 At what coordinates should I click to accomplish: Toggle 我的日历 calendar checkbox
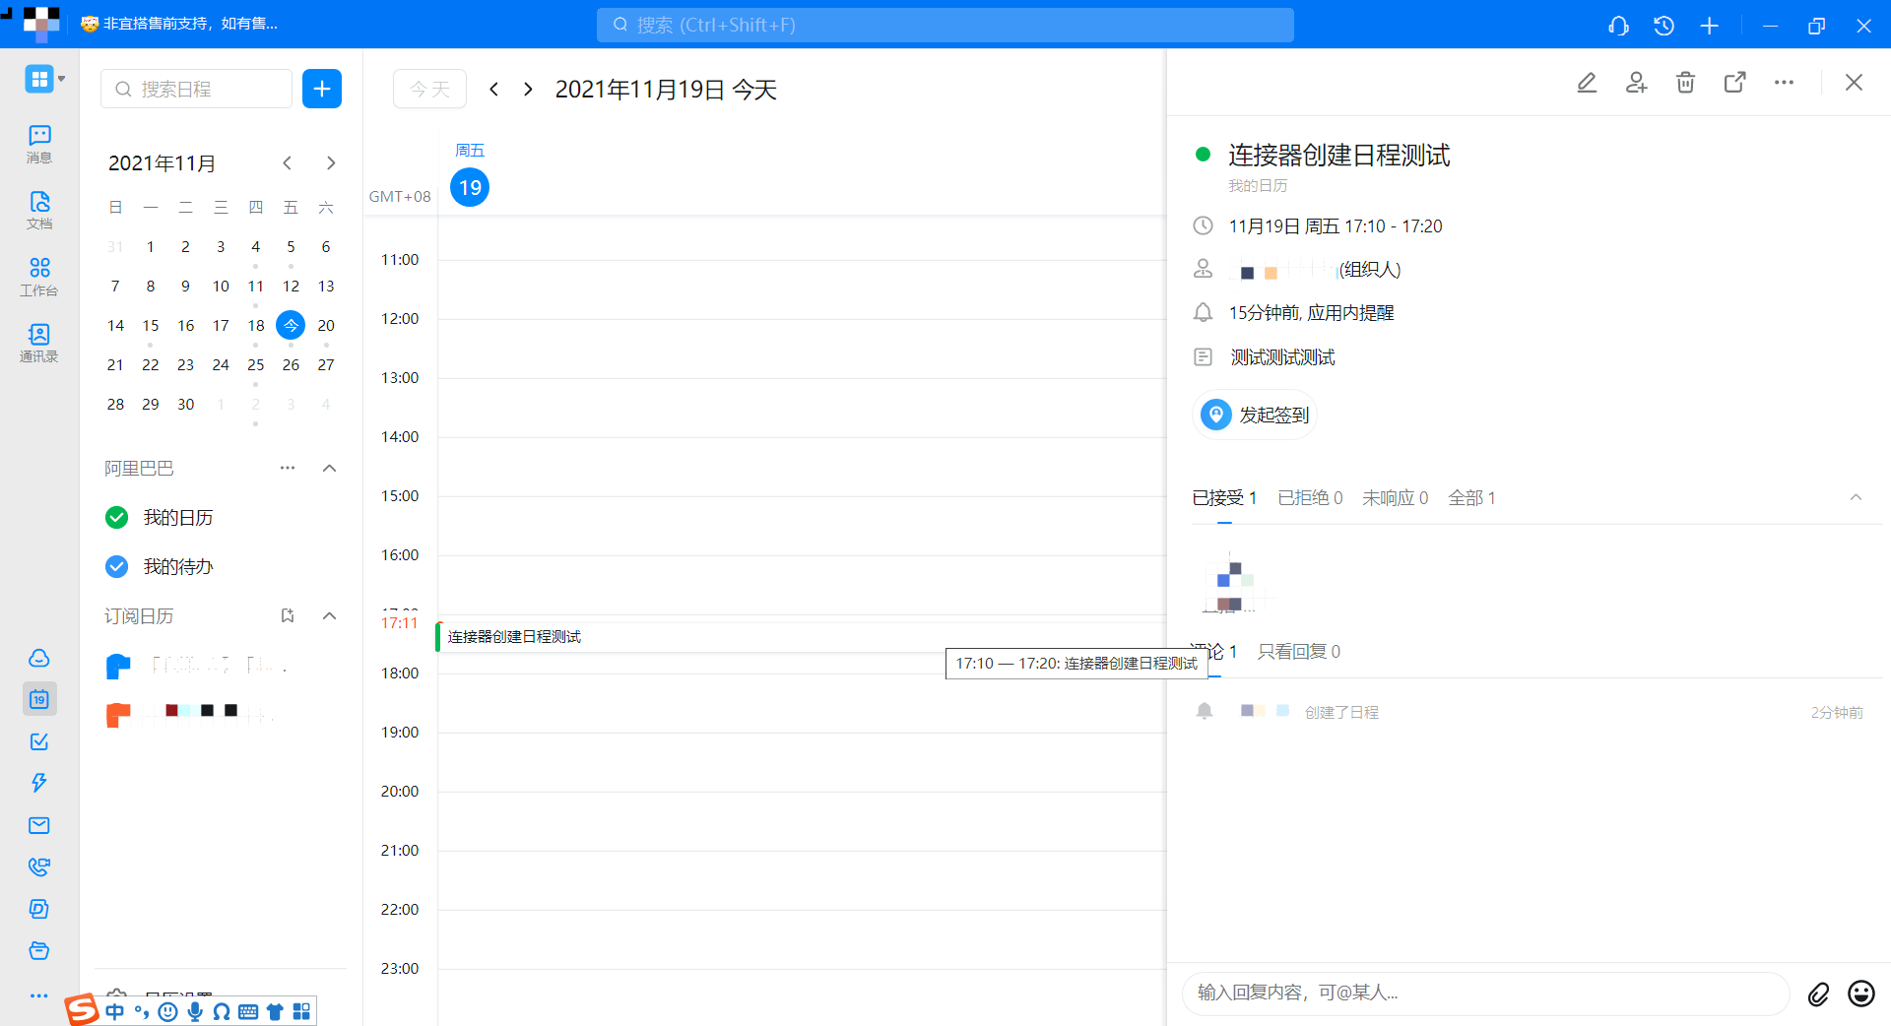(x=116, y=517)
